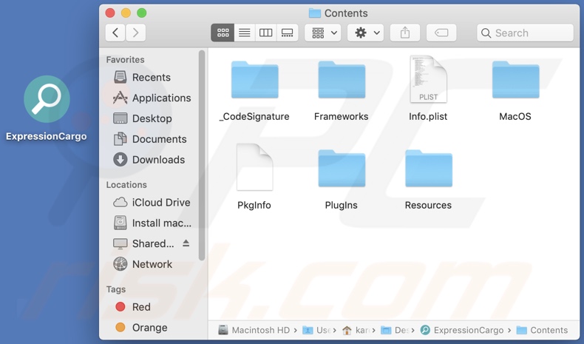
Task: Switch to gallery view
Action: pyautogui.click(x=287, y=33)
